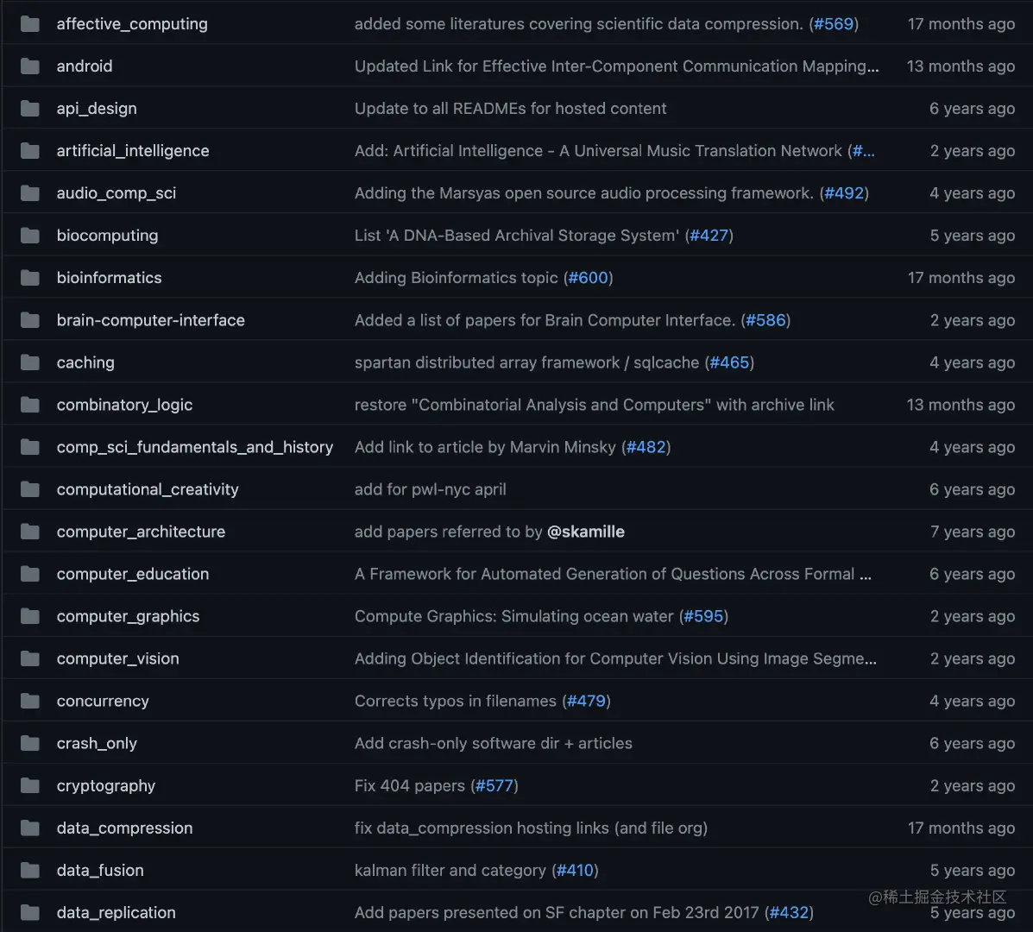Open comp_sci_fundamentals_and_history folder name

coord(195,447)
